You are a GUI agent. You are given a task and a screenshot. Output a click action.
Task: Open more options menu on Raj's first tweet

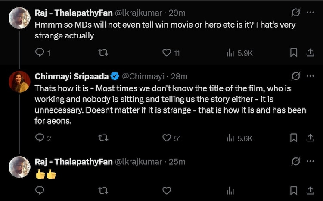pyautogui.click(x=310, y=13)
